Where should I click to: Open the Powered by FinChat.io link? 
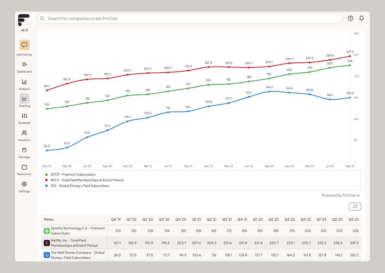pyautogui.click(x=341, y=195)
